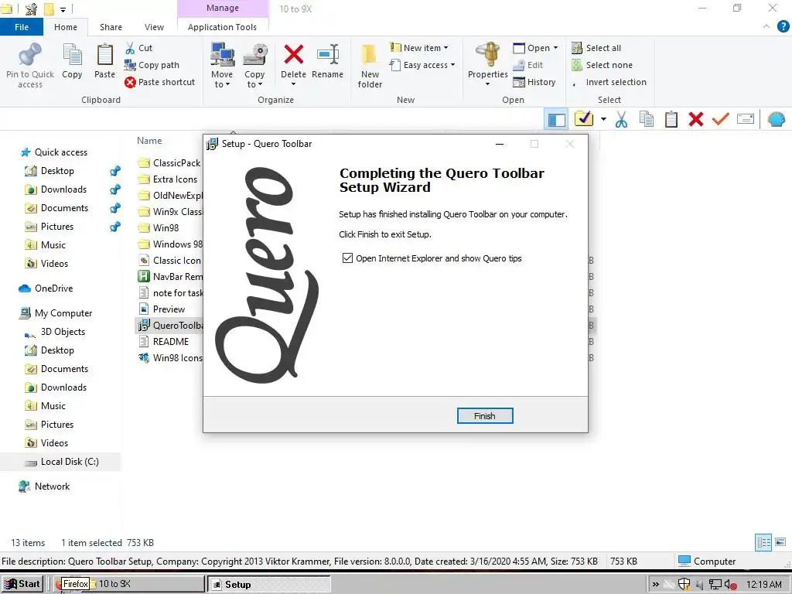Click the Setup taskbar button
The height and width of the screenshot is (594, 792).
tap(269, 585)
